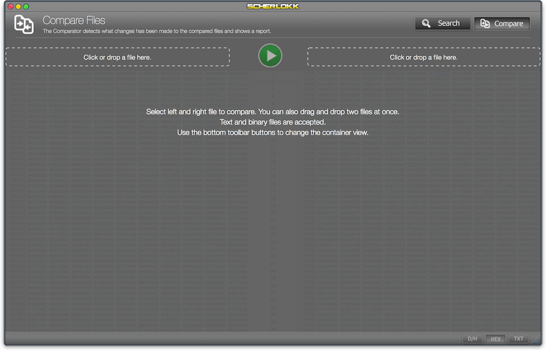Click the magnifying glass icon in Search

click(x=426, y=24)
